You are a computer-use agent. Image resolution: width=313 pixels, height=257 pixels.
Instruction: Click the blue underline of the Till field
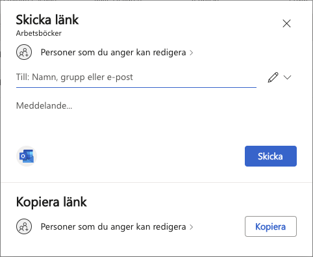point(136,87)
